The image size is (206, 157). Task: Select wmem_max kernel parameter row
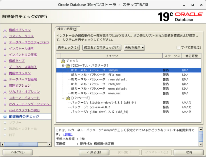pos(129,93)
